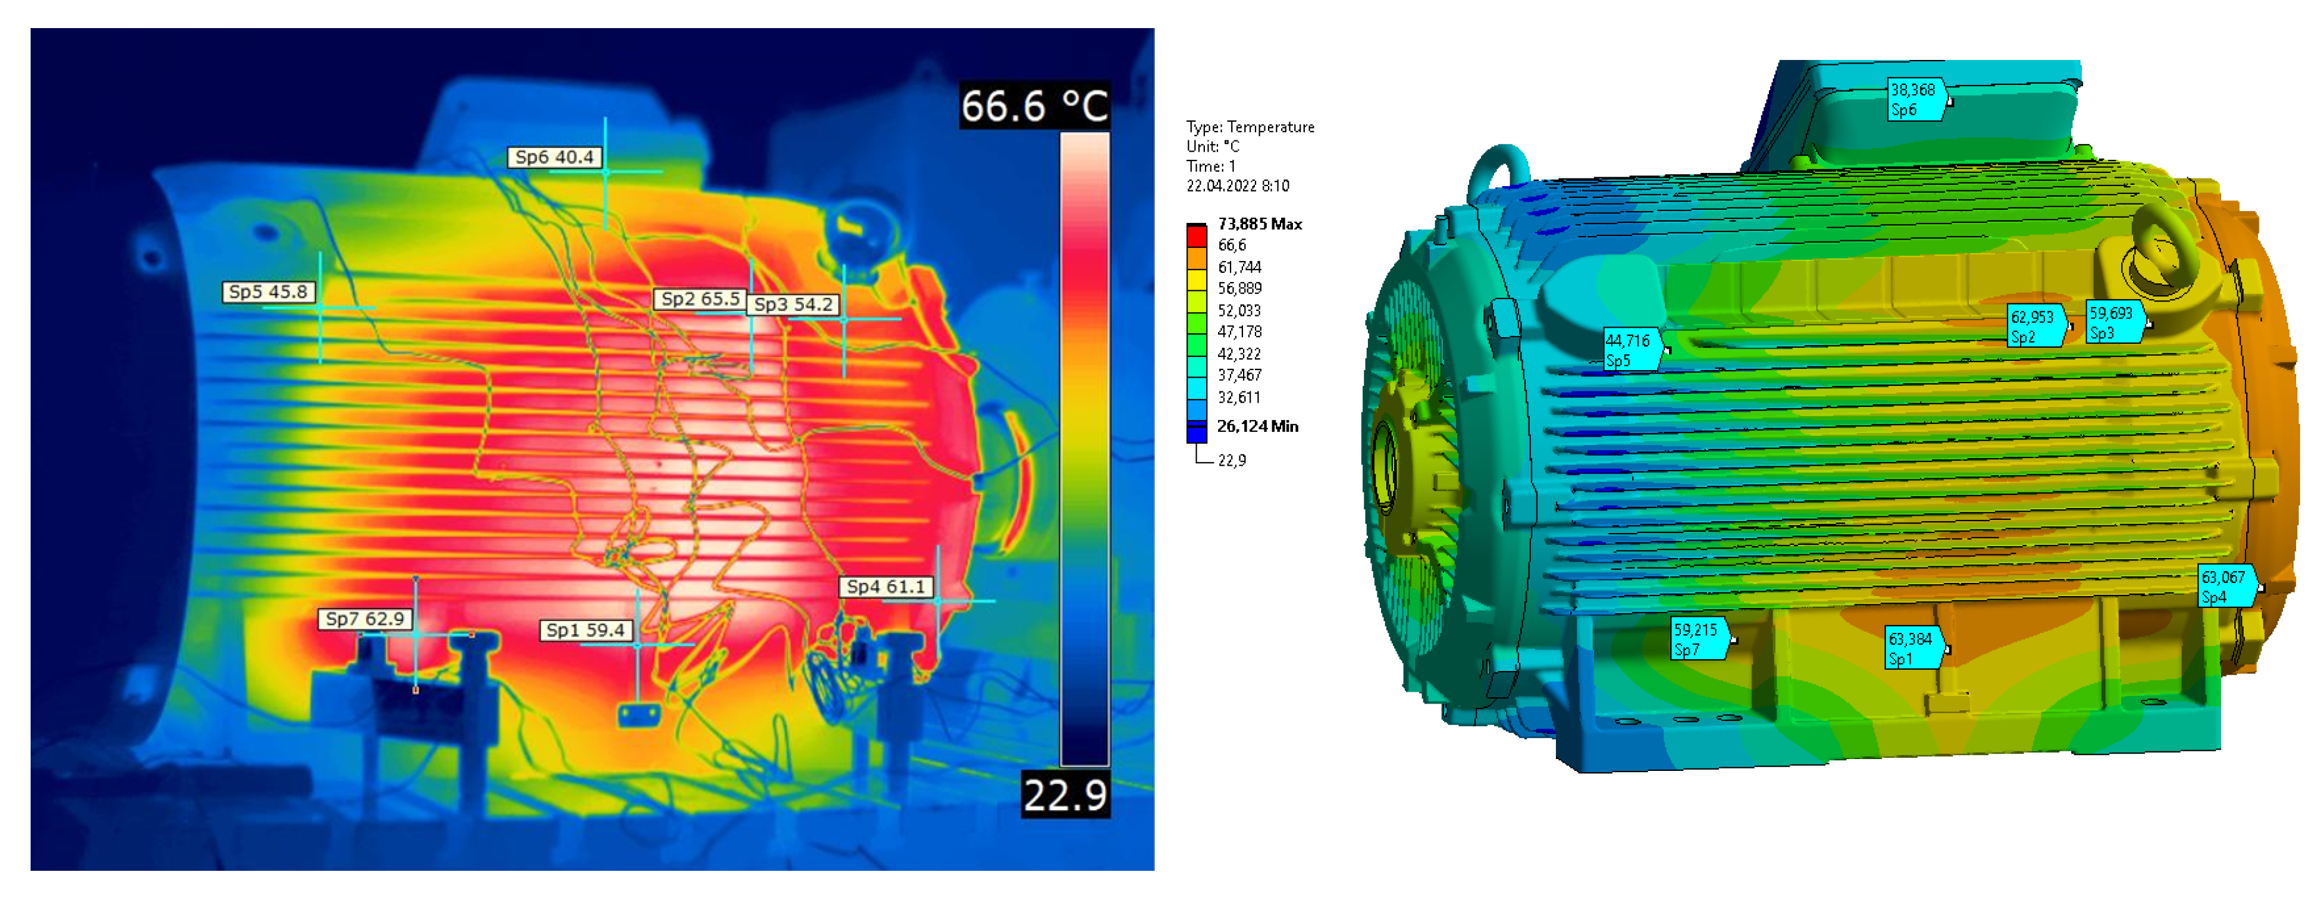Screen dimensions: 2323x897
Task: Click the 59,215 Sp7 probe tag
Action: (x=1696, y=639)
